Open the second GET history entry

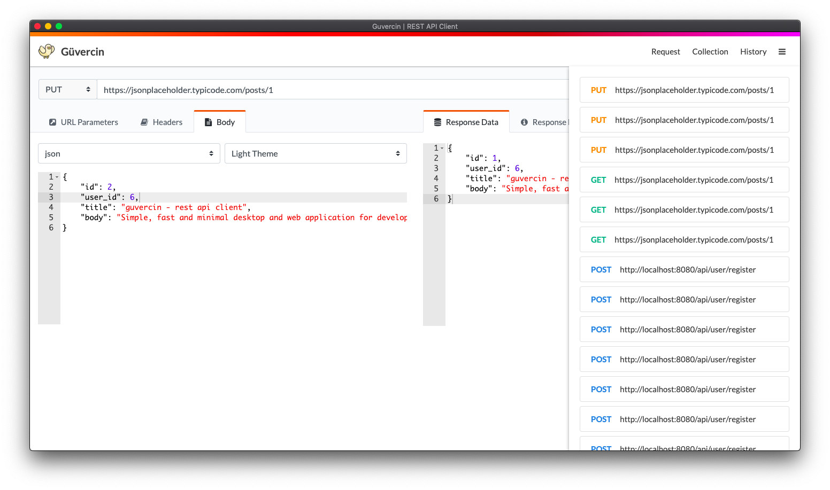tap(685, 209)
